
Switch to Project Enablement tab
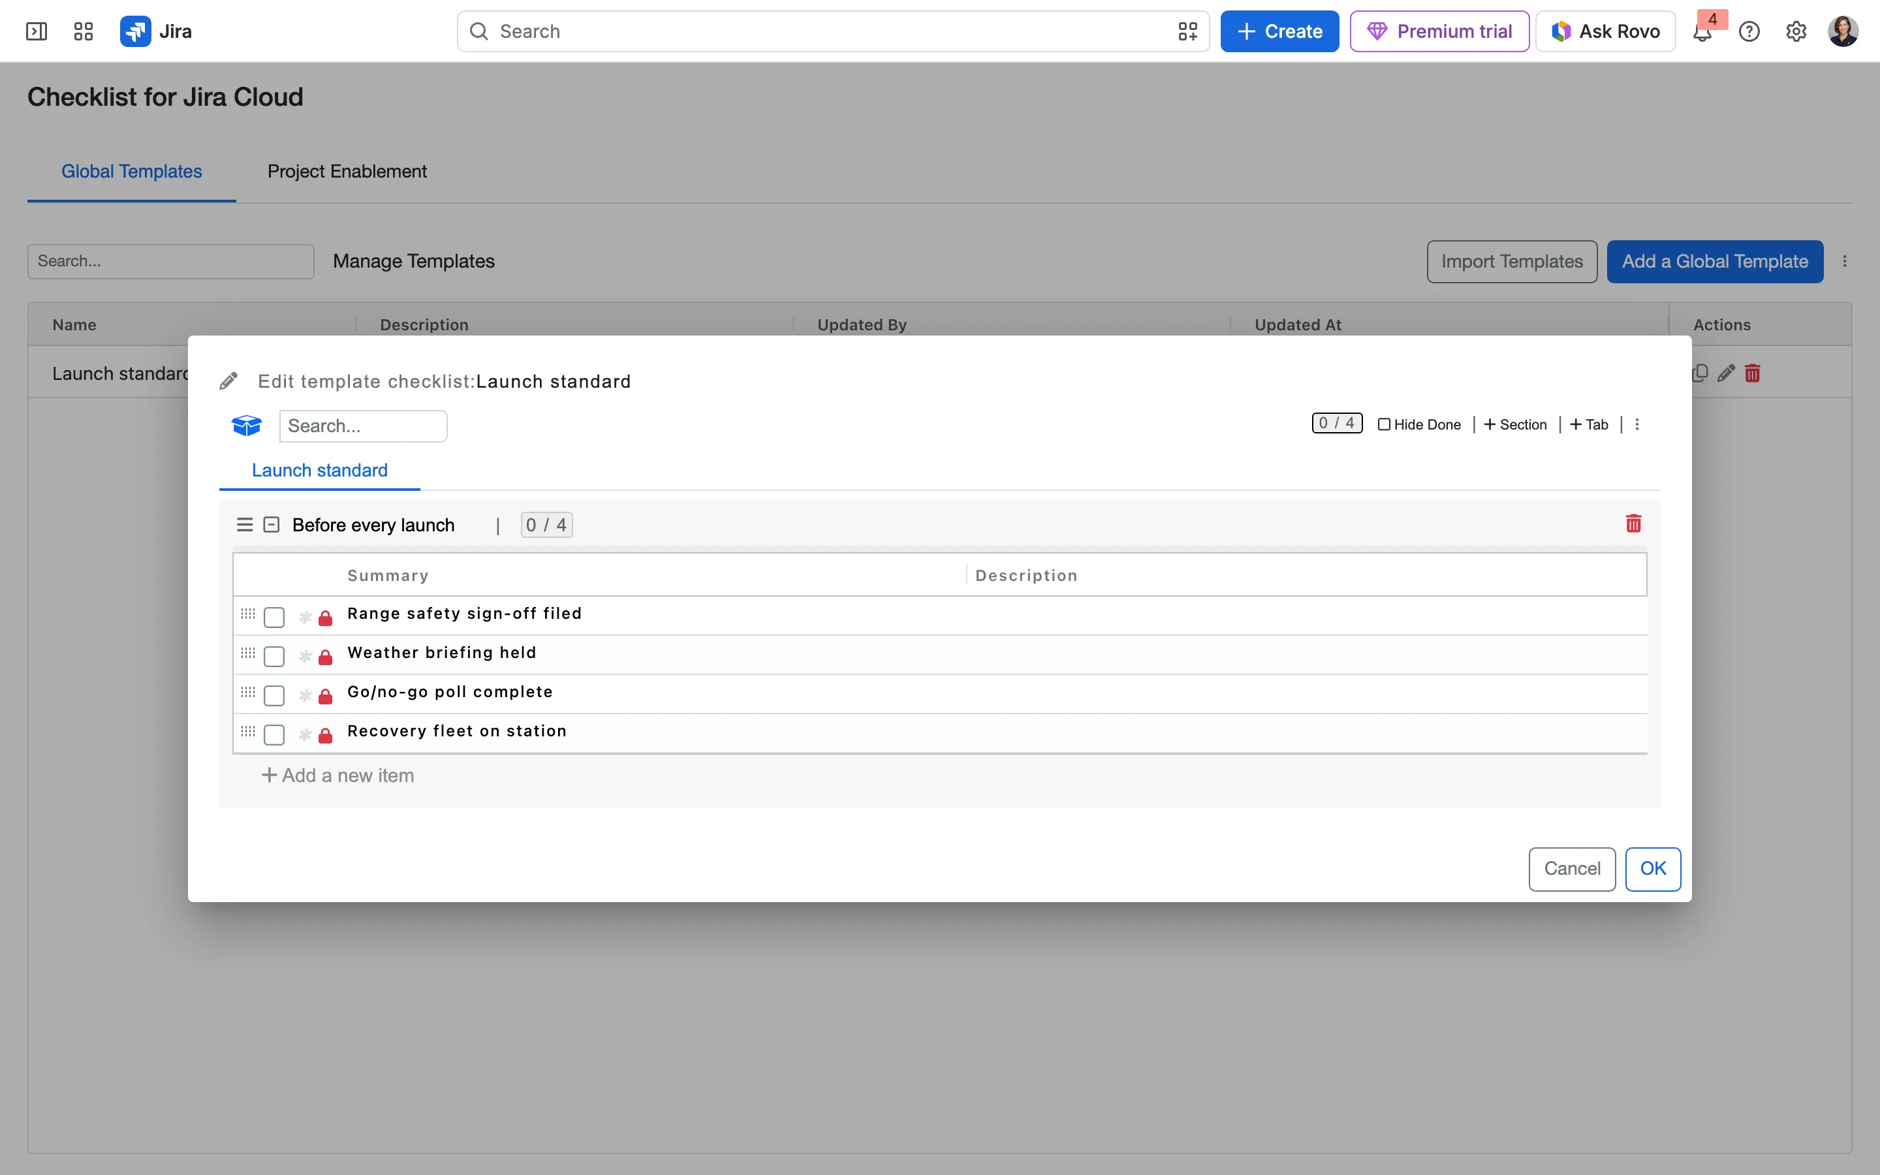click(x=347, y=171)
